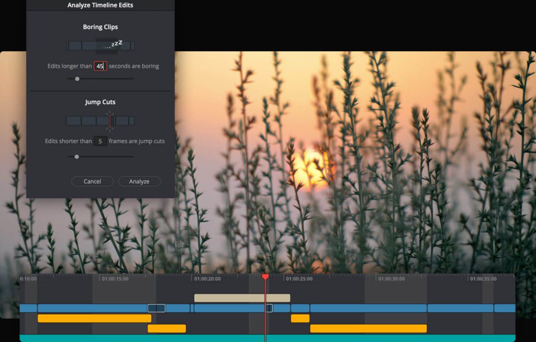Click the Jump Cuts illustration icon

pos(100,121)
